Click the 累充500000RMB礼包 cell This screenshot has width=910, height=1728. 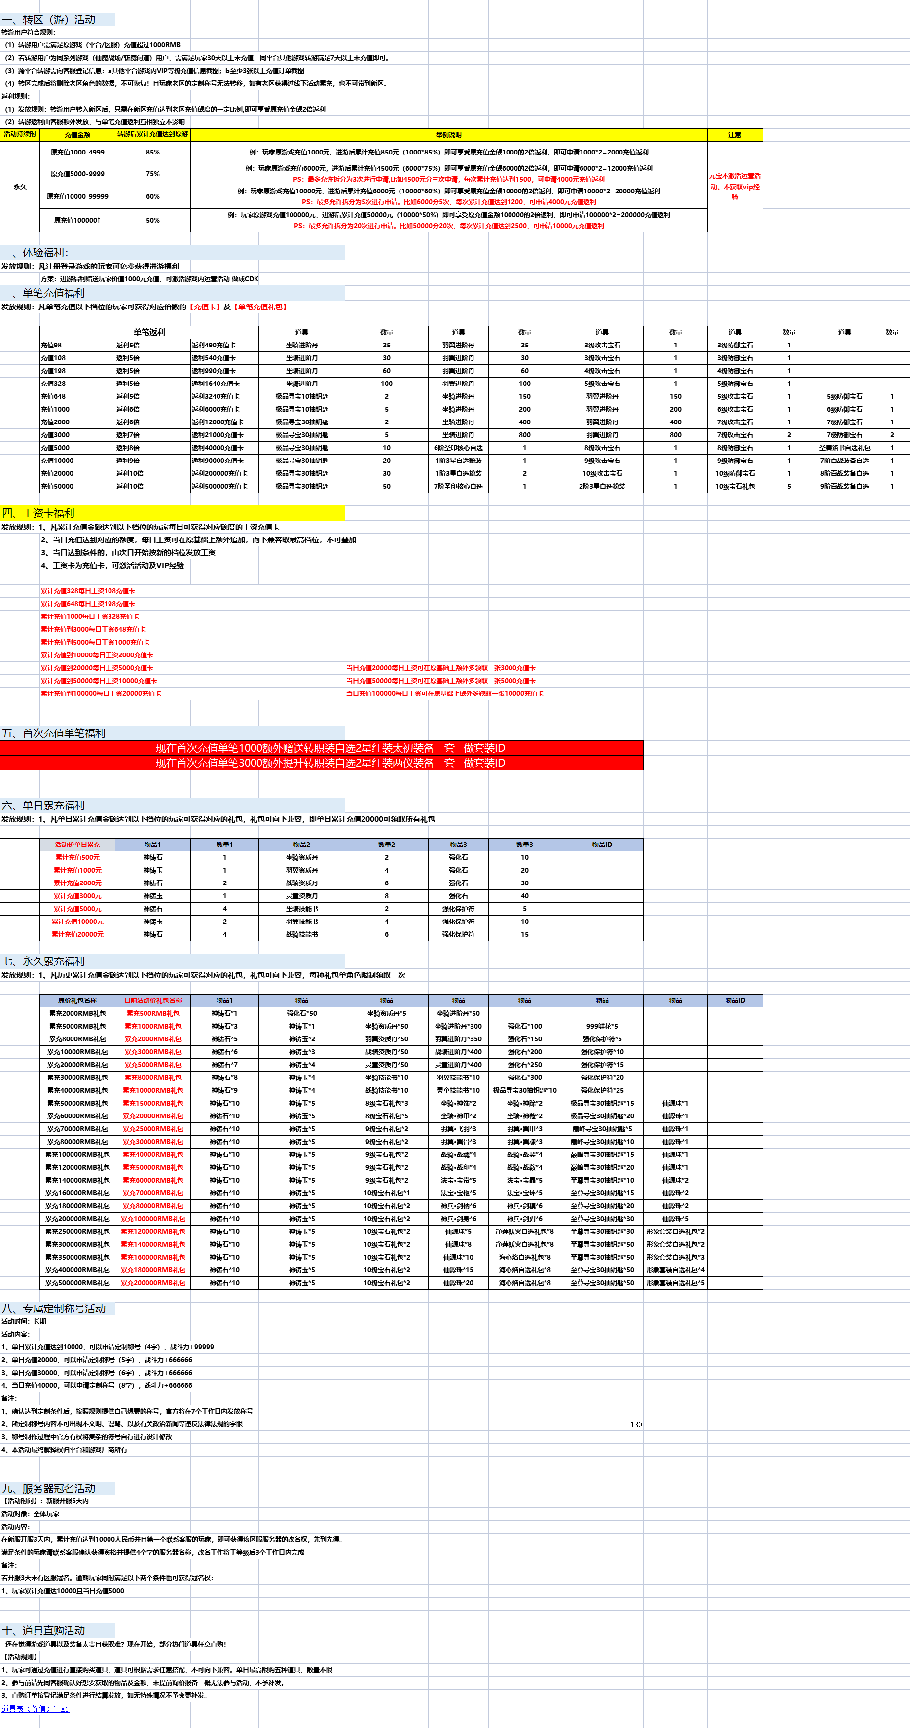pos(77,1283)
